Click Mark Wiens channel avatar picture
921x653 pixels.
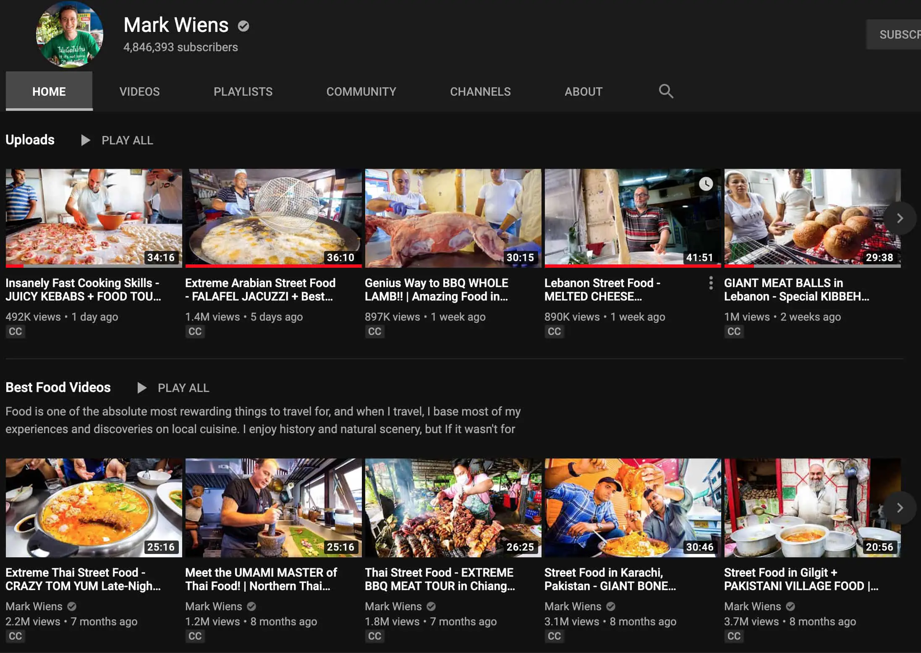(x=70, y=34)
